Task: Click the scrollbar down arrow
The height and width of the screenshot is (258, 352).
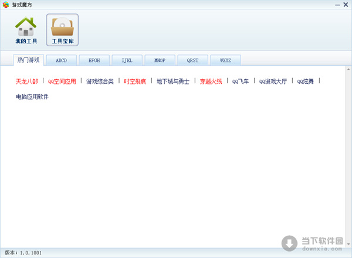Action: click(x=348, y=244)
